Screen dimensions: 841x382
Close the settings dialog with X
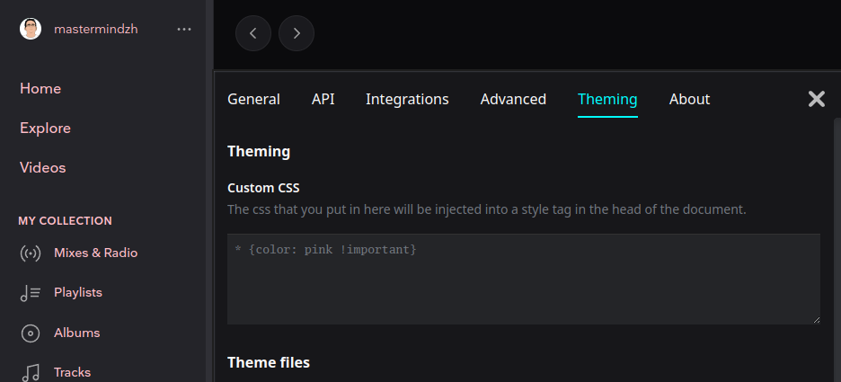pyautogui.click(x=816, y=99)
